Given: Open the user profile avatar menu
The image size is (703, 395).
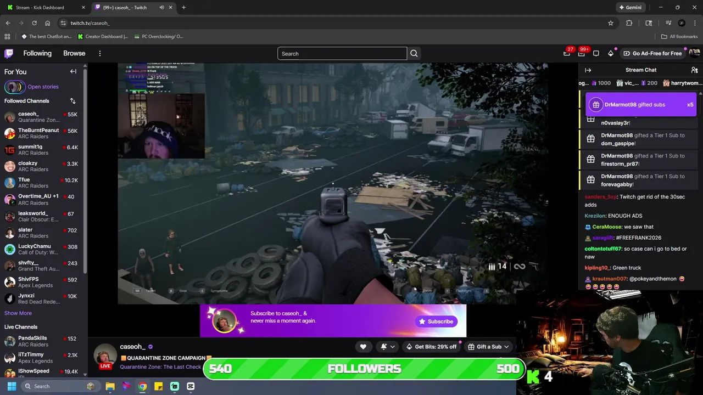Looking at the screenshot, I should (694, 53).
